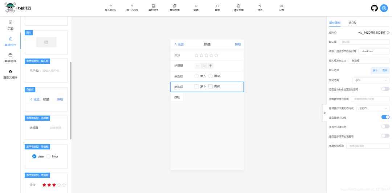Toggle 青菜 under 默认选项
Screen dimensions: 392x193
385,71
